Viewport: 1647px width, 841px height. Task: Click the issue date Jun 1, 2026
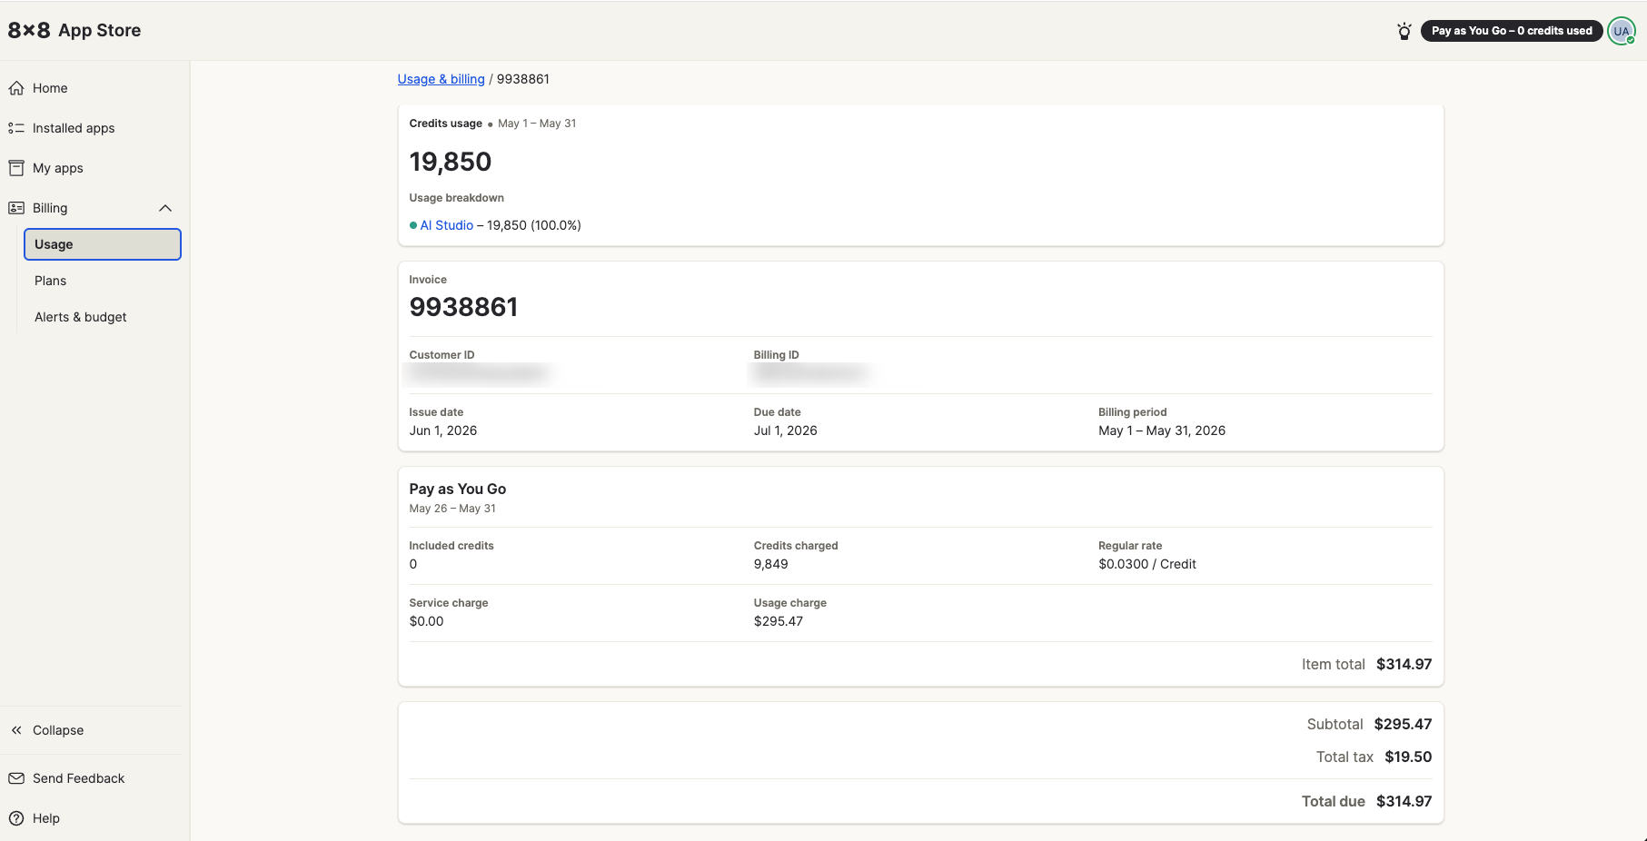point(443,430)
